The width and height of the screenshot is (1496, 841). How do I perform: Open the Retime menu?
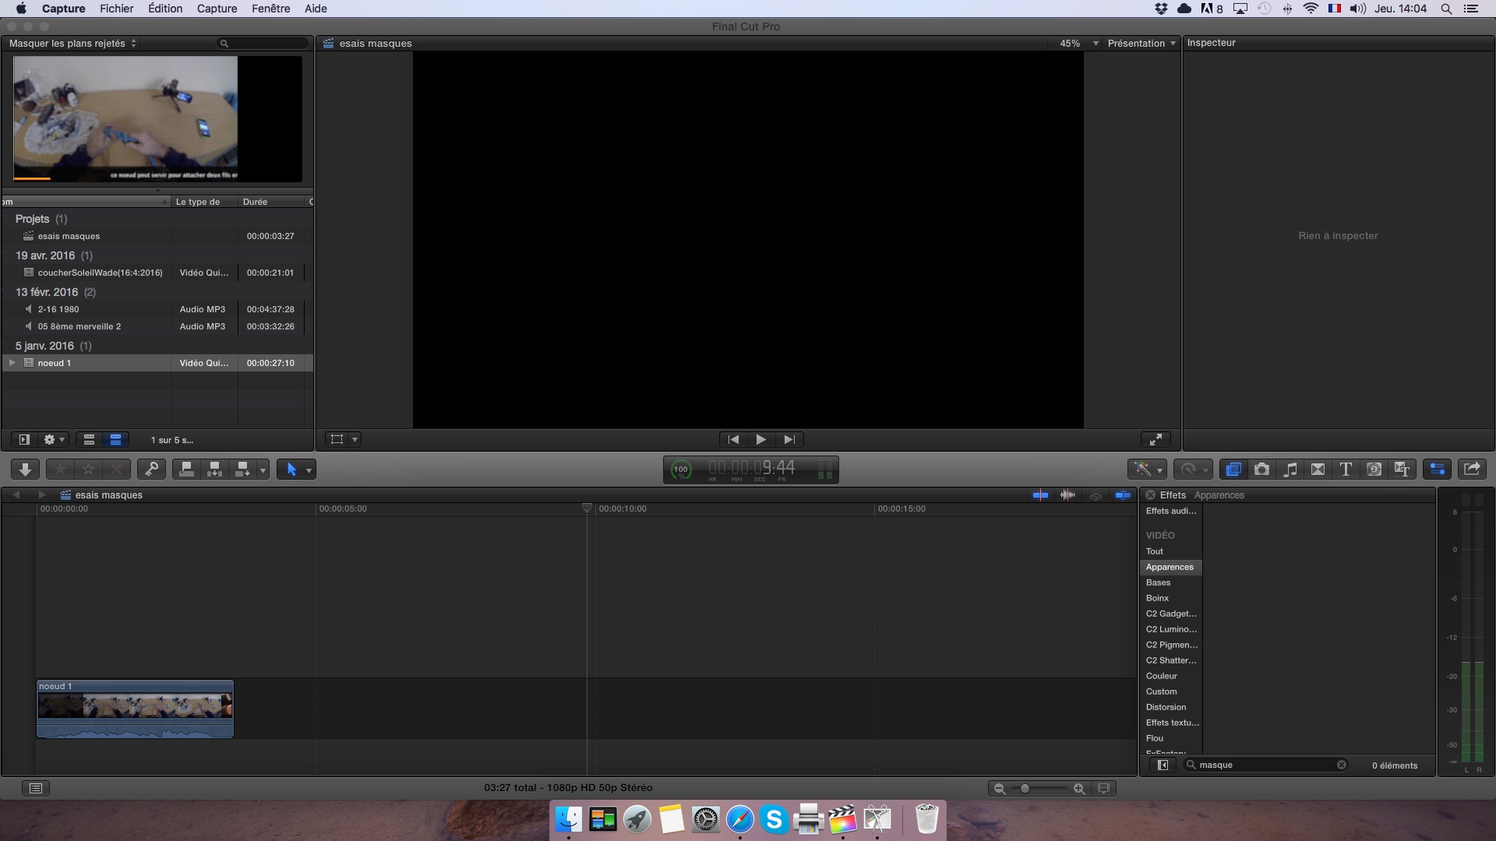coord(1192,469)
